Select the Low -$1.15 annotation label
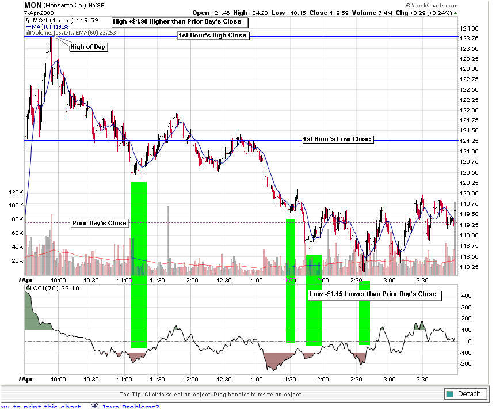 373,294
